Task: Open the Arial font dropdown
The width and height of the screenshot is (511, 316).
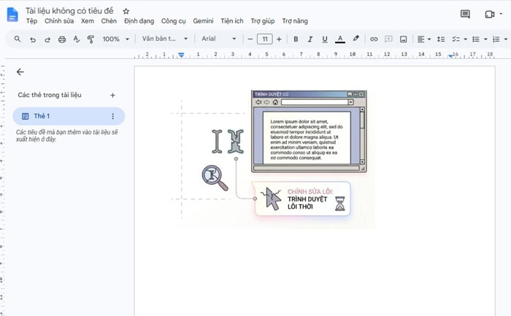Action: pos(219,39)
